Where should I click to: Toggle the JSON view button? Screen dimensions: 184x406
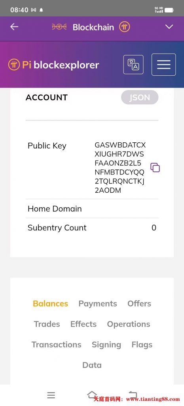tap(140, 98)
